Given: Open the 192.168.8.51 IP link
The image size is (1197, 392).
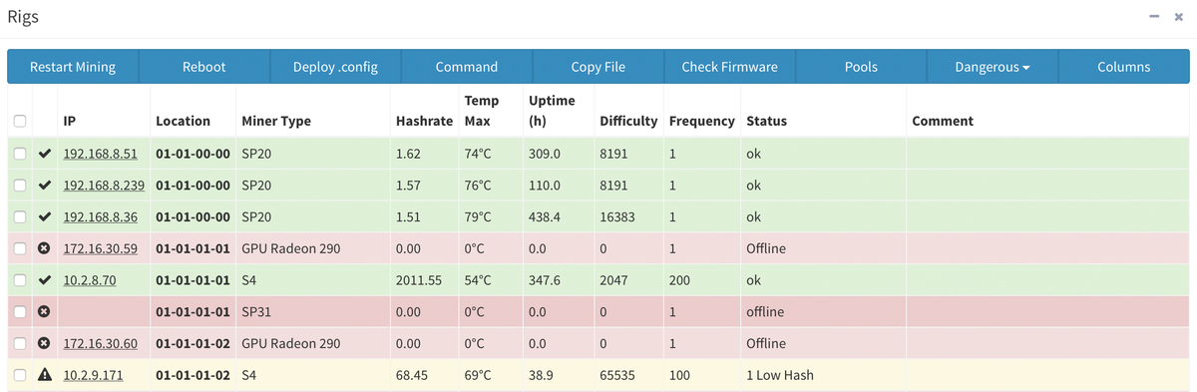Looking at the screenshot, I should tap(100, 155).
